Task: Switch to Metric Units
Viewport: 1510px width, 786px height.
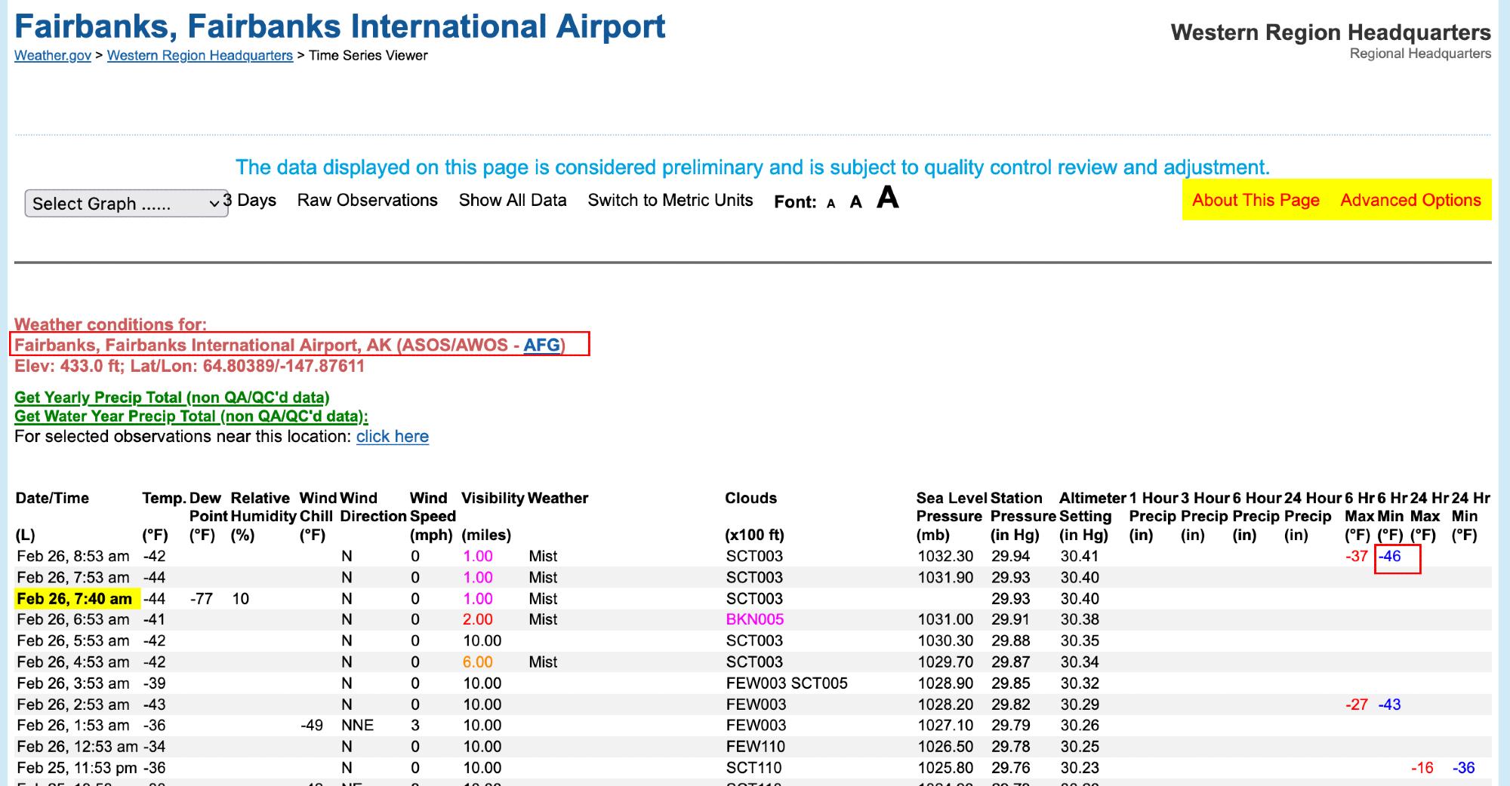Action: click(670, 201)
